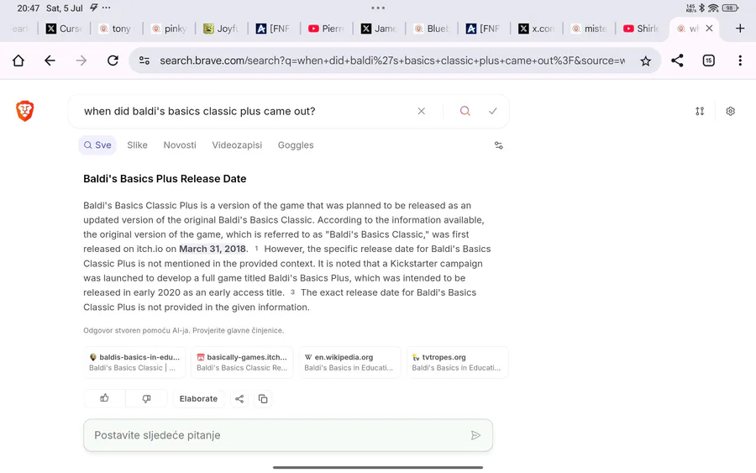Open the tvtropes.org source card
756x473 pixels.
pyautogui.click(x=457, y=362)
